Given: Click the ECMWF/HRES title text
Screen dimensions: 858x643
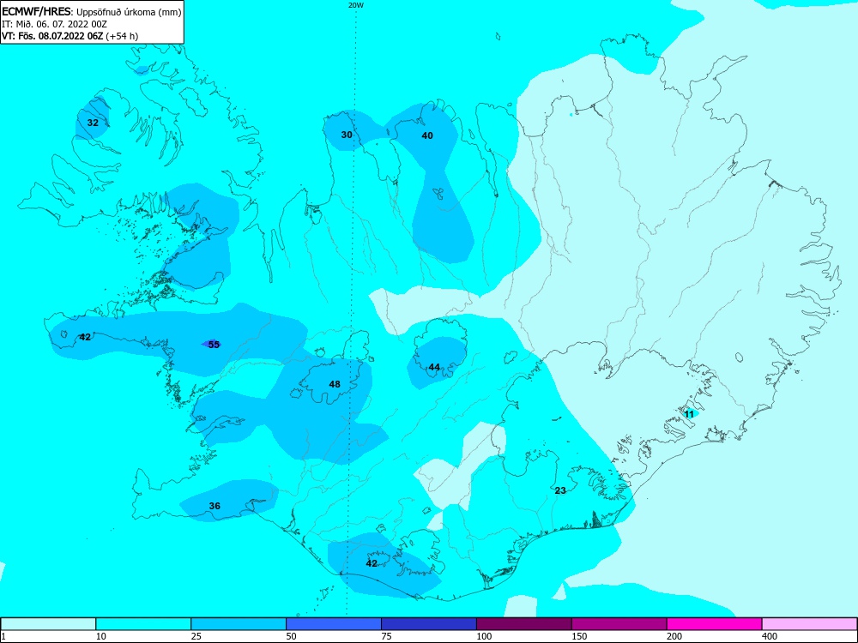Looking at the screenshot, I should tap(35, 11).
